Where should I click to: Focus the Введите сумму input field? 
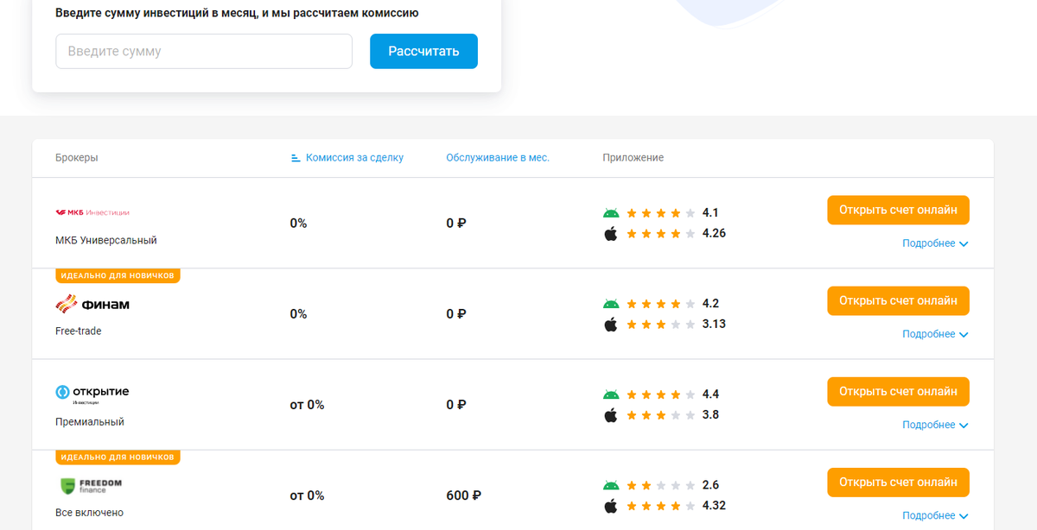204,51
